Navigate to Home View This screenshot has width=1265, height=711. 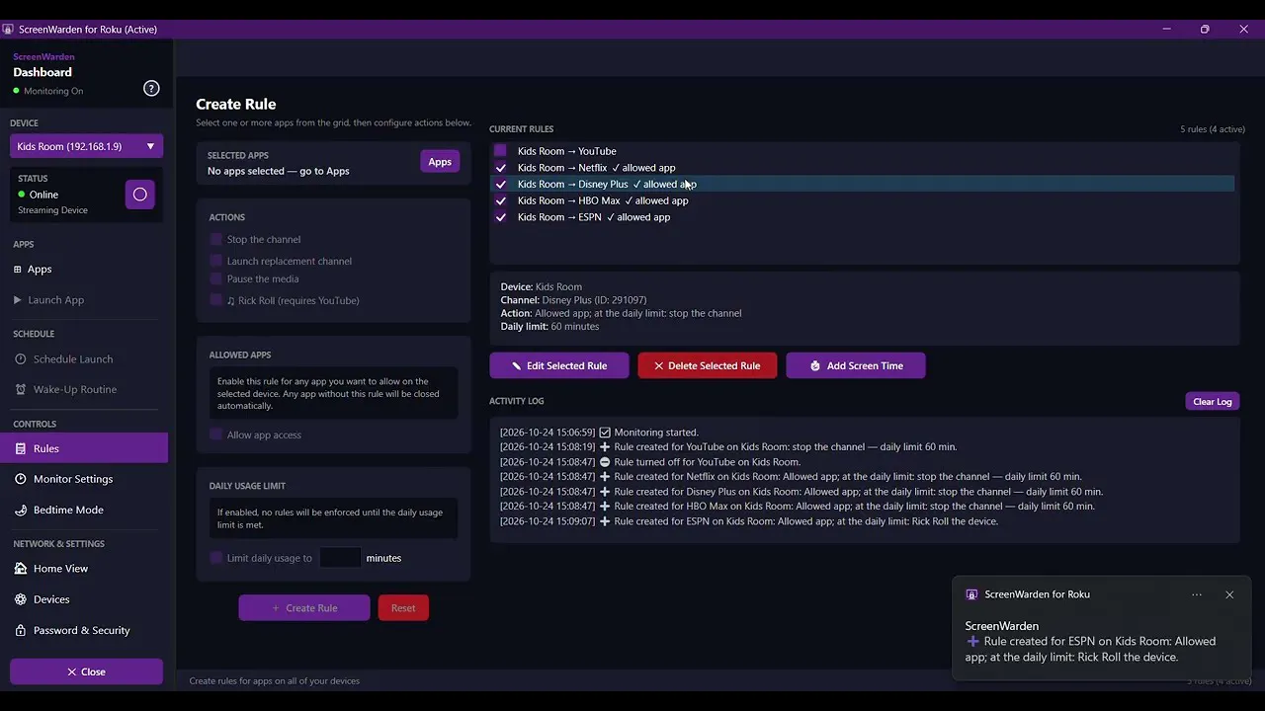(84, 568)
